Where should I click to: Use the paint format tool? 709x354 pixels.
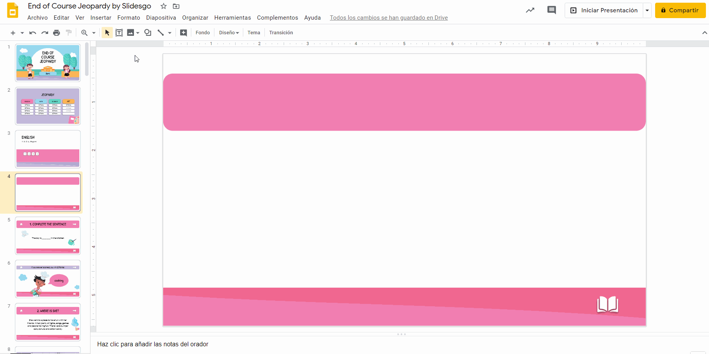click(69, 33)
